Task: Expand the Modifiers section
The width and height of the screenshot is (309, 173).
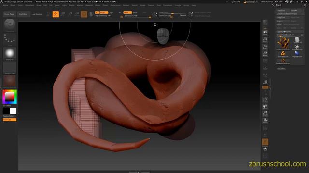Action: [281, 69]
